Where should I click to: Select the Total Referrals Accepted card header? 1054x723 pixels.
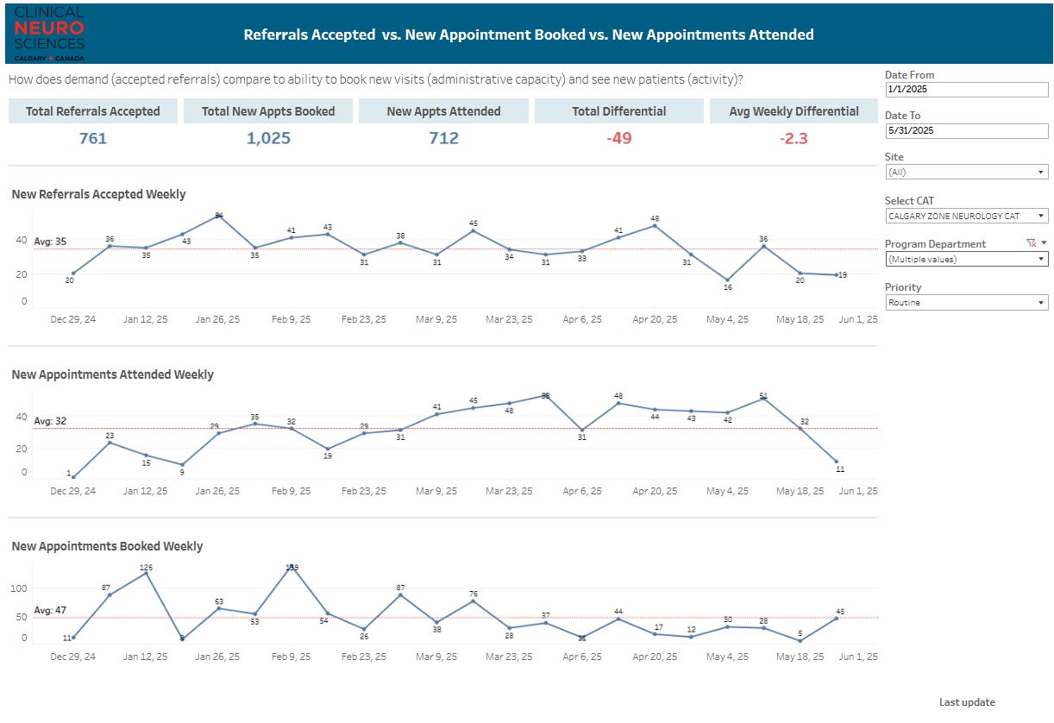[x=93, y=111]
